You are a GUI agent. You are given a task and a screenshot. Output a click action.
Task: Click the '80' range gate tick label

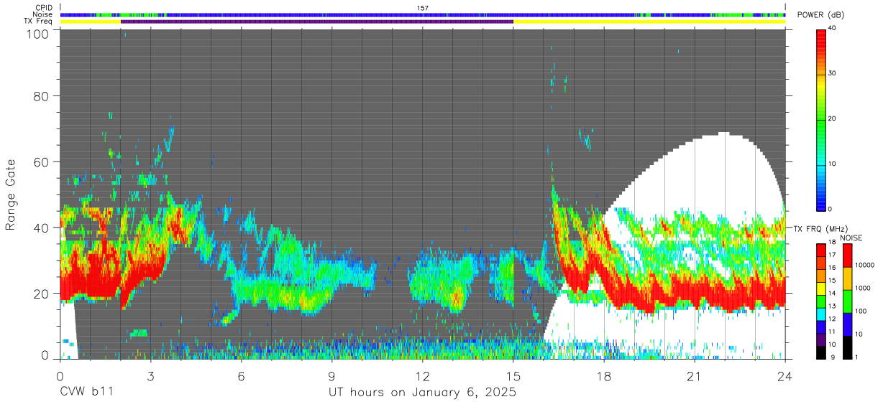[42, 96]
